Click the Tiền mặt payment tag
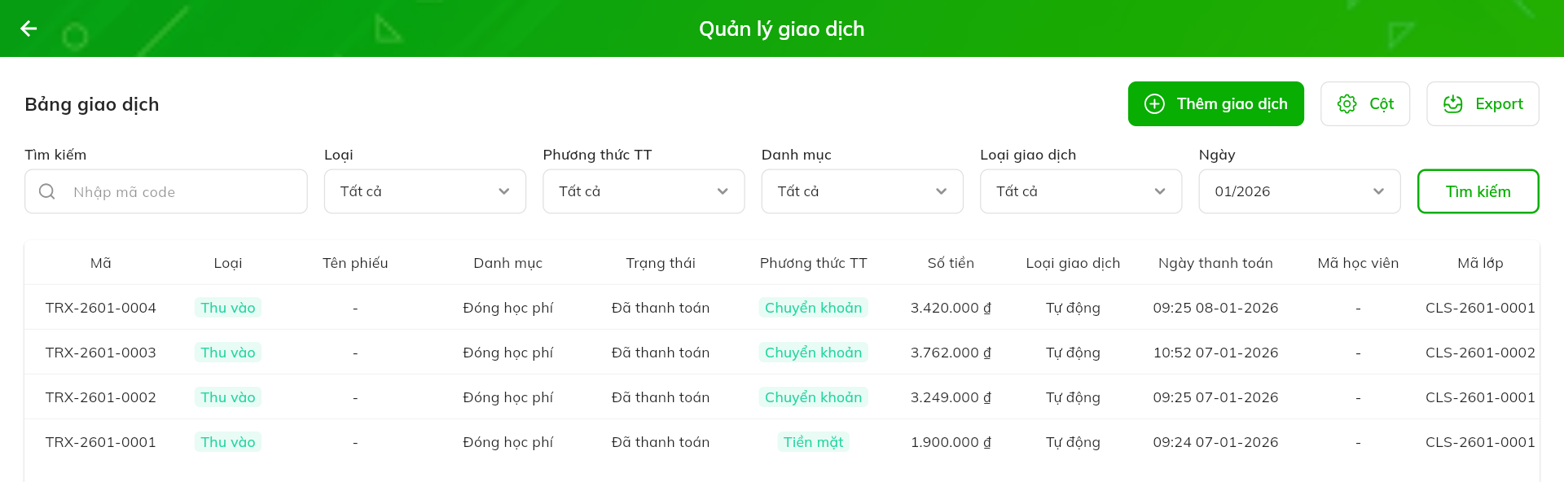The height and width of the screenshot is (482, 1564). coord(813,442)
